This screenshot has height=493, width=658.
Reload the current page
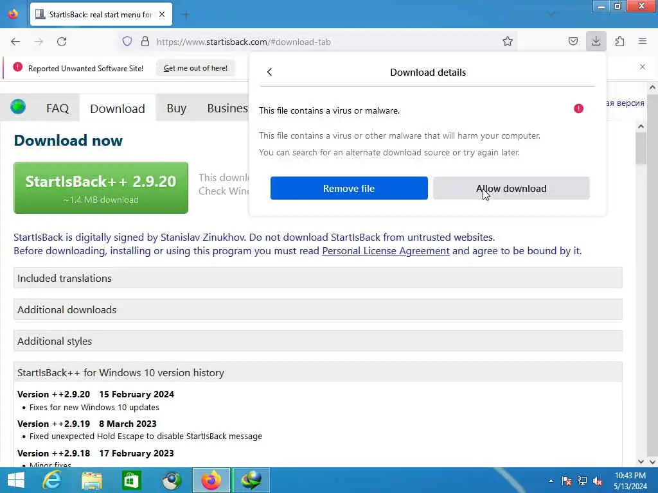pos(62,42)
